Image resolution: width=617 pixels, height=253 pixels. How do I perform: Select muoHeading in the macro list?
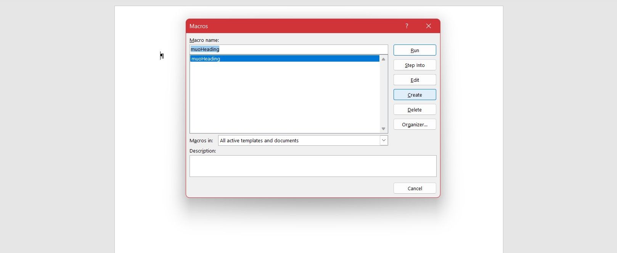point(285,59)
